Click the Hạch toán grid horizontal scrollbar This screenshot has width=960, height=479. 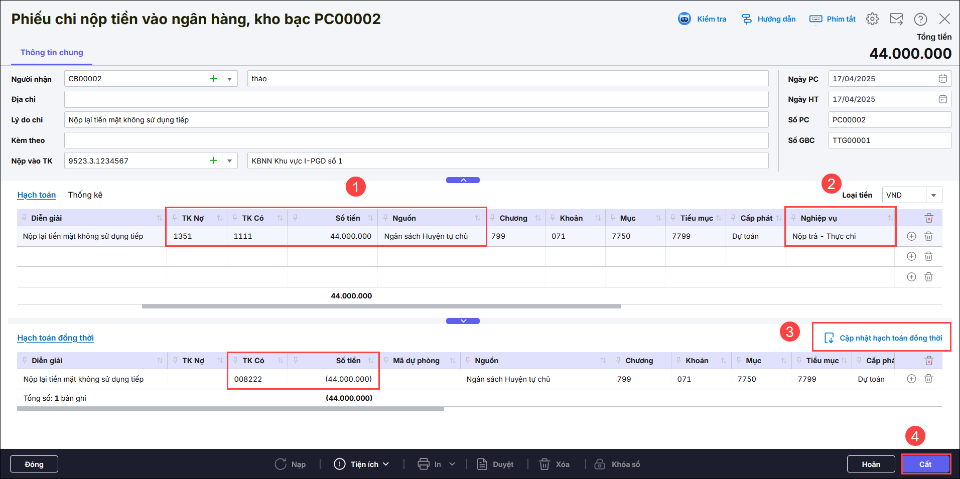coord(381,306)
